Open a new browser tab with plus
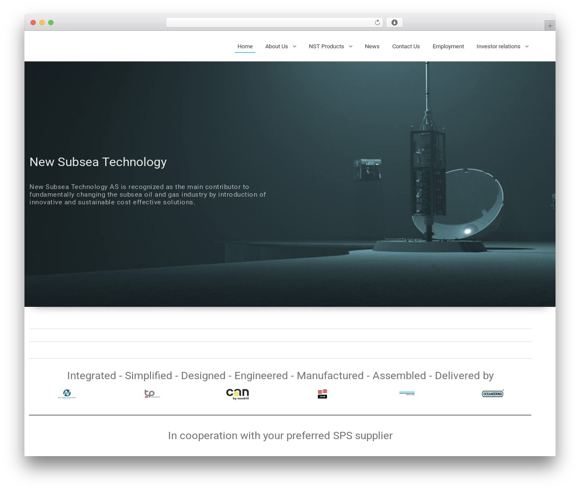This screenshot has width=580, height=491. [550, 26]
